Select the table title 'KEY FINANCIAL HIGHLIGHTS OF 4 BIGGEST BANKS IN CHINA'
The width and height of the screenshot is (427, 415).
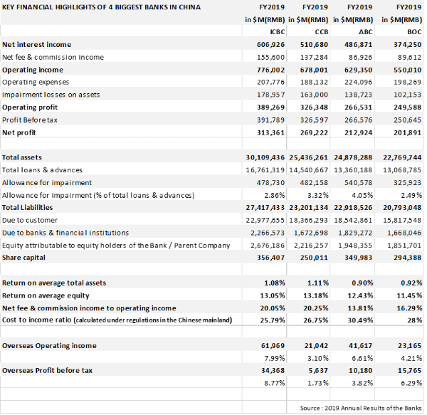click(x=101, y=7)
